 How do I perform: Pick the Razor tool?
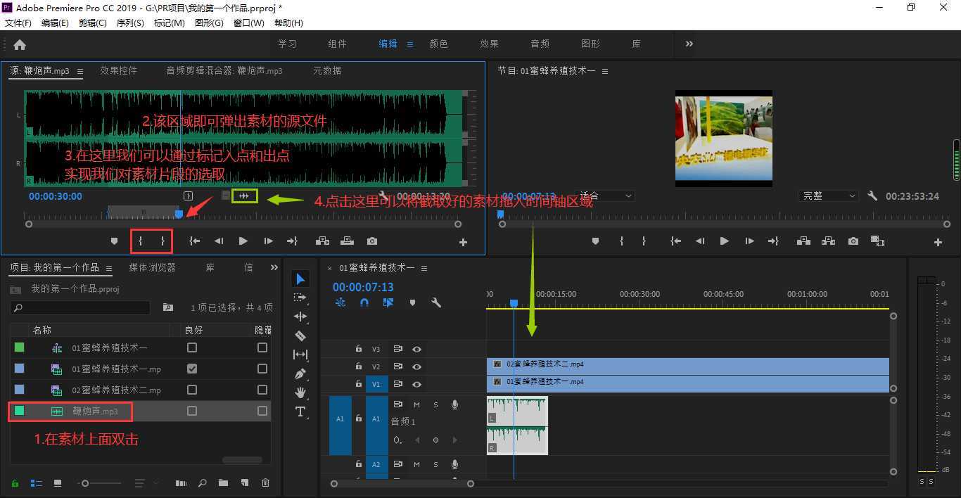[x=300, y=336]
